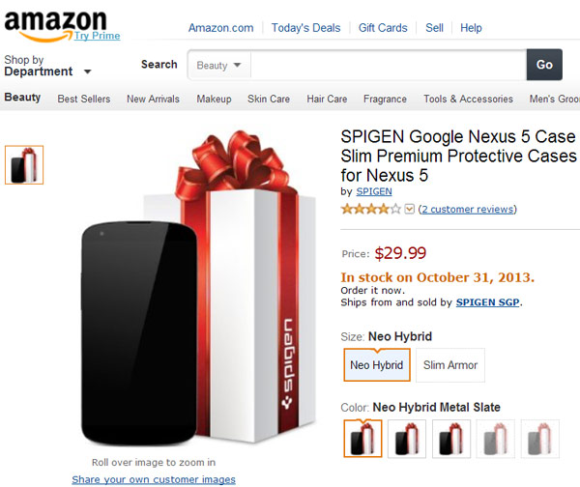Choose the second color swatch option
This screenshot has width=580, height=487.
(x=407, y=438)
